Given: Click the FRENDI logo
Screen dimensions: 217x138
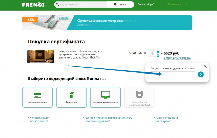Looking at the screenshot, I should [34, 5].
